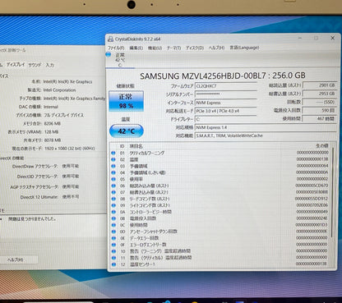Close the CrystalDiskInfo window
The width and height of the screenshot is (342, 303).
point(333,38)
